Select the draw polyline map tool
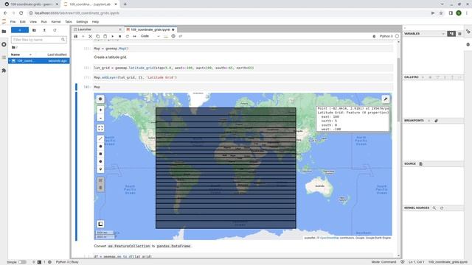Viewport: 472px width, 265px height. [100, 138]
